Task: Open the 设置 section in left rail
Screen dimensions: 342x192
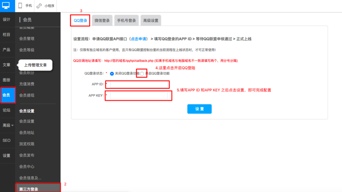Action: (x=6, y=156)
